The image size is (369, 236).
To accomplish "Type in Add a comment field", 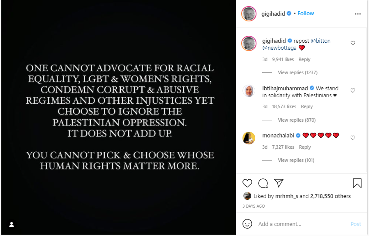I will [x=301, y=224].
